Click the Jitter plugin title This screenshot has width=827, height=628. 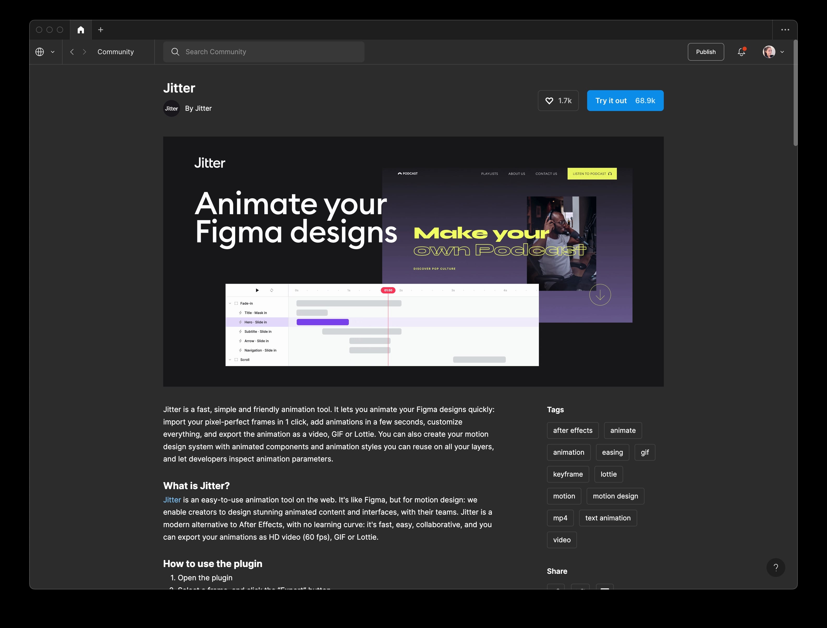point(179,88)
